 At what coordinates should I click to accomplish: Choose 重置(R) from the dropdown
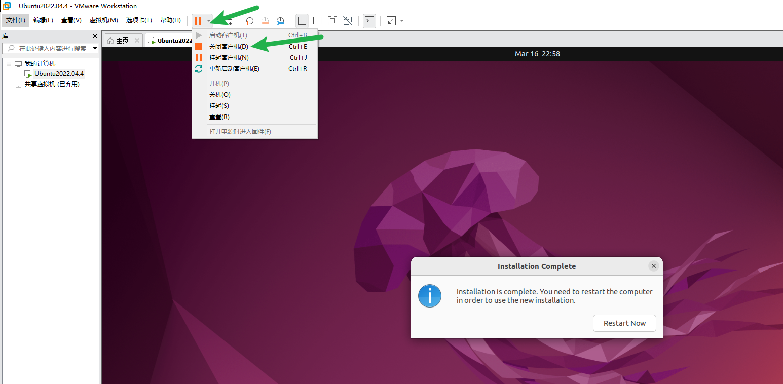click(x=255, y=117)
